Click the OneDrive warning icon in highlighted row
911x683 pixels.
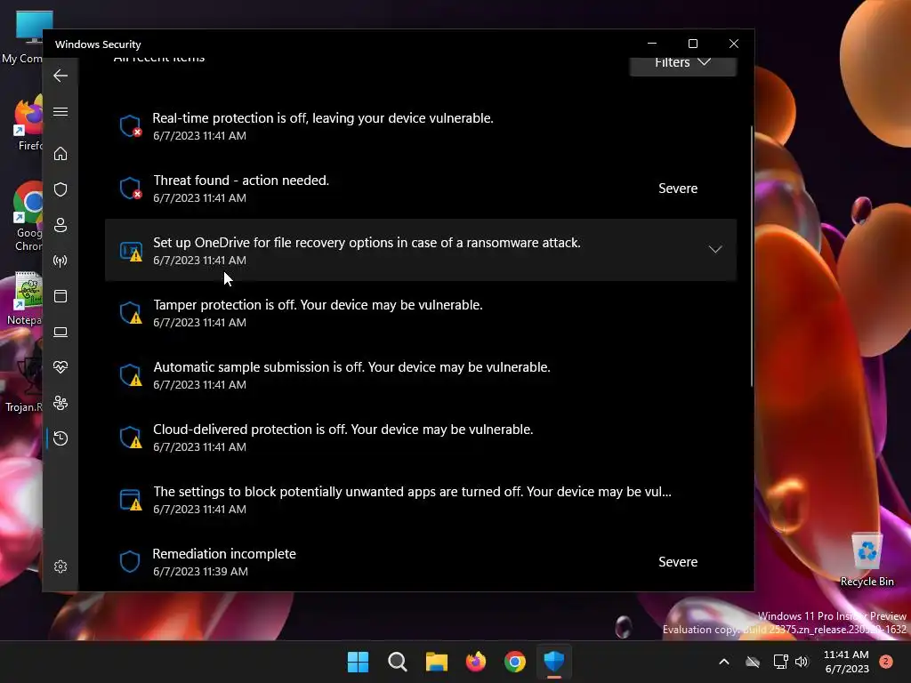[x=131, y=251]
